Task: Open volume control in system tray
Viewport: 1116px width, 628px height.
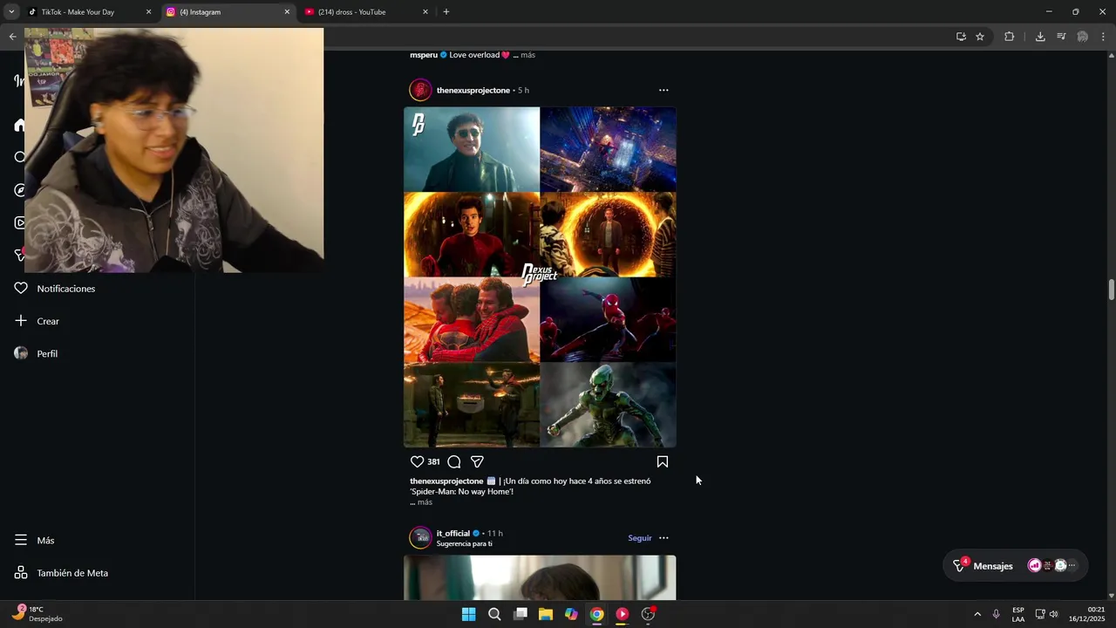Action: (x=1053, y=614)
